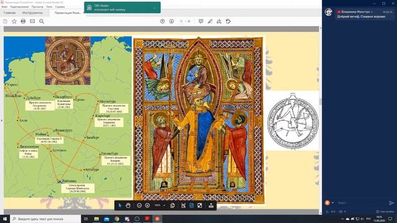The height and width of the screenshot is (223, 397).
Task: Go to previous page arrow icon
Action: [x=163, y=21]
